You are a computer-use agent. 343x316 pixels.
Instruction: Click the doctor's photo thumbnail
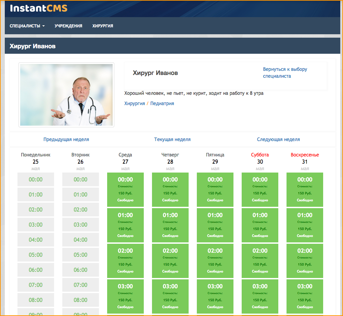pos(66,95)
